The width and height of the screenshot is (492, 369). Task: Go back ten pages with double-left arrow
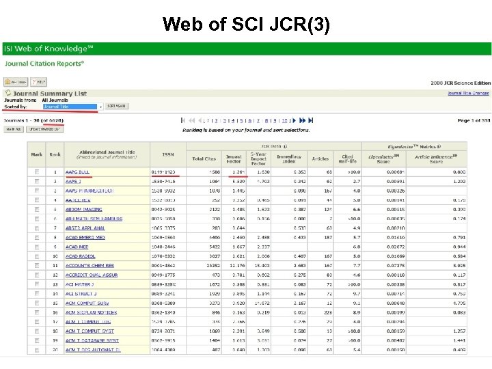(x=192, y=120)
